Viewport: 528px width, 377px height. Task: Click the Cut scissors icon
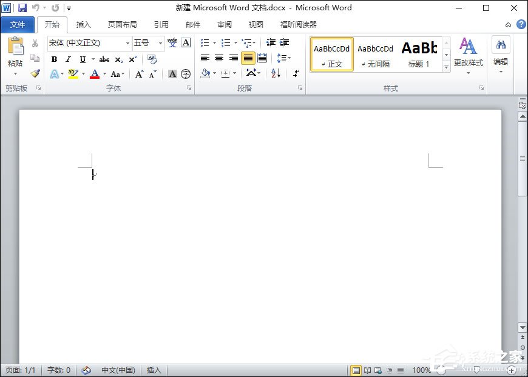click(35, 43)
